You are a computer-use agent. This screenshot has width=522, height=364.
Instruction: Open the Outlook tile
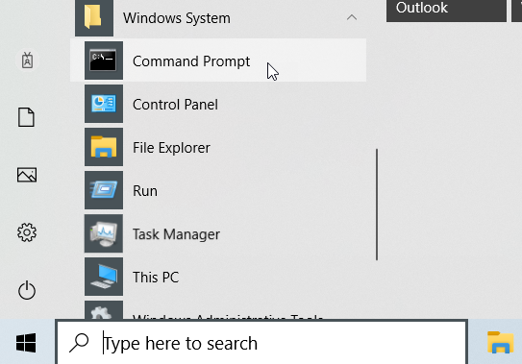click(x=446, y=11)
